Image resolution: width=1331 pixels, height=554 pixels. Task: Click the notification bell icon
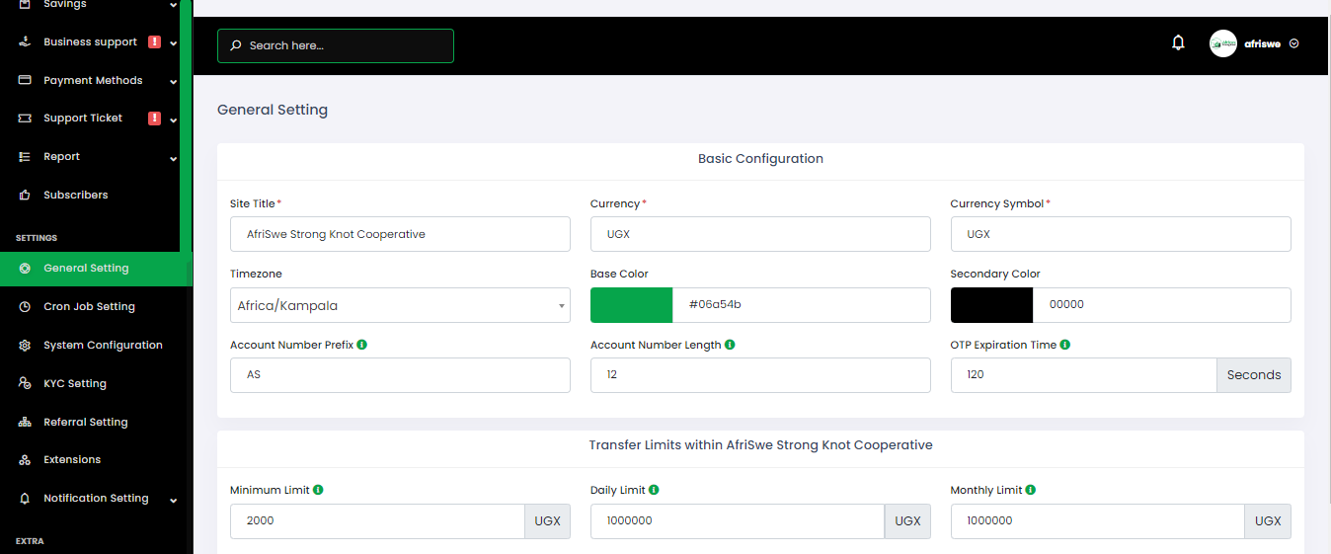1178,42
